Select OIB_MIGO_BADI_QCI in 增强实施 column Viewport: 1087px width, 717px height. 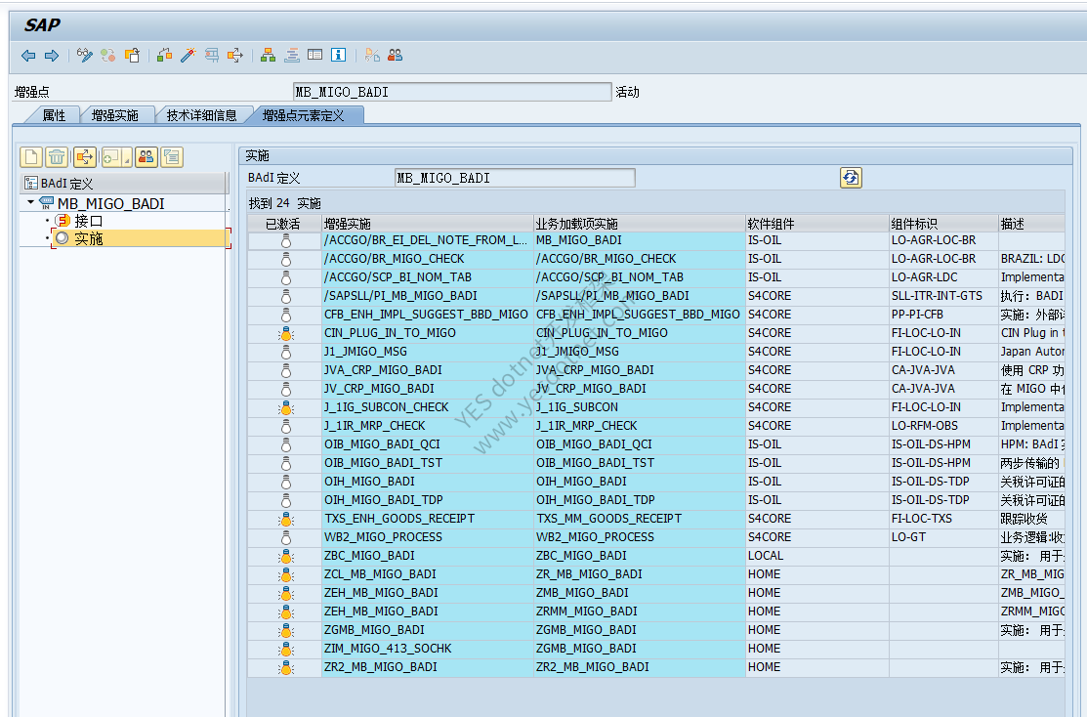click(427, 444)
